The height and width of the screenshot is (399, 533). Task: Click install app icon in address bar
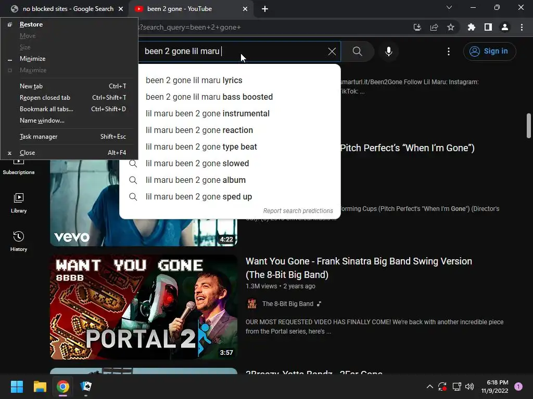[417, 27]
